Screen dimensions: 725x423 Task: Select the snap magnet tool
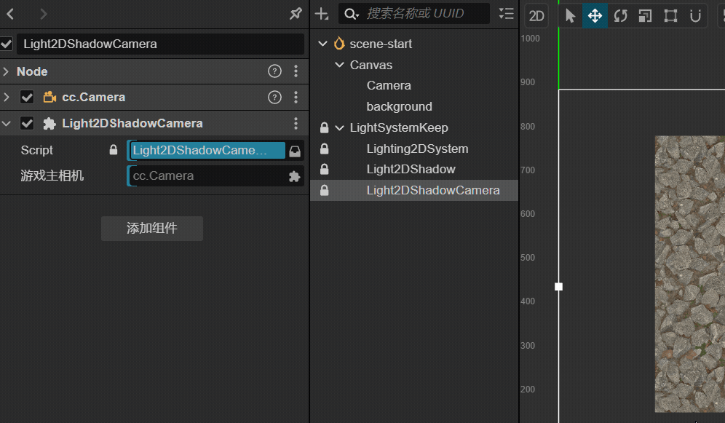click(x=695, y=16)
